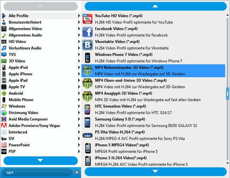Select the Verlustloses Audio category
Screen dimensions: 230x178
click(25, 48)
